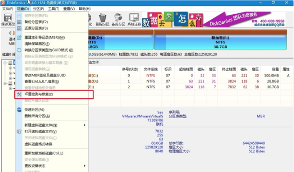Select the 新加卷(E:) NTFS 30.7GB partition bar
The height and width of the screenshot is (172, 294).
pos(220,40)
